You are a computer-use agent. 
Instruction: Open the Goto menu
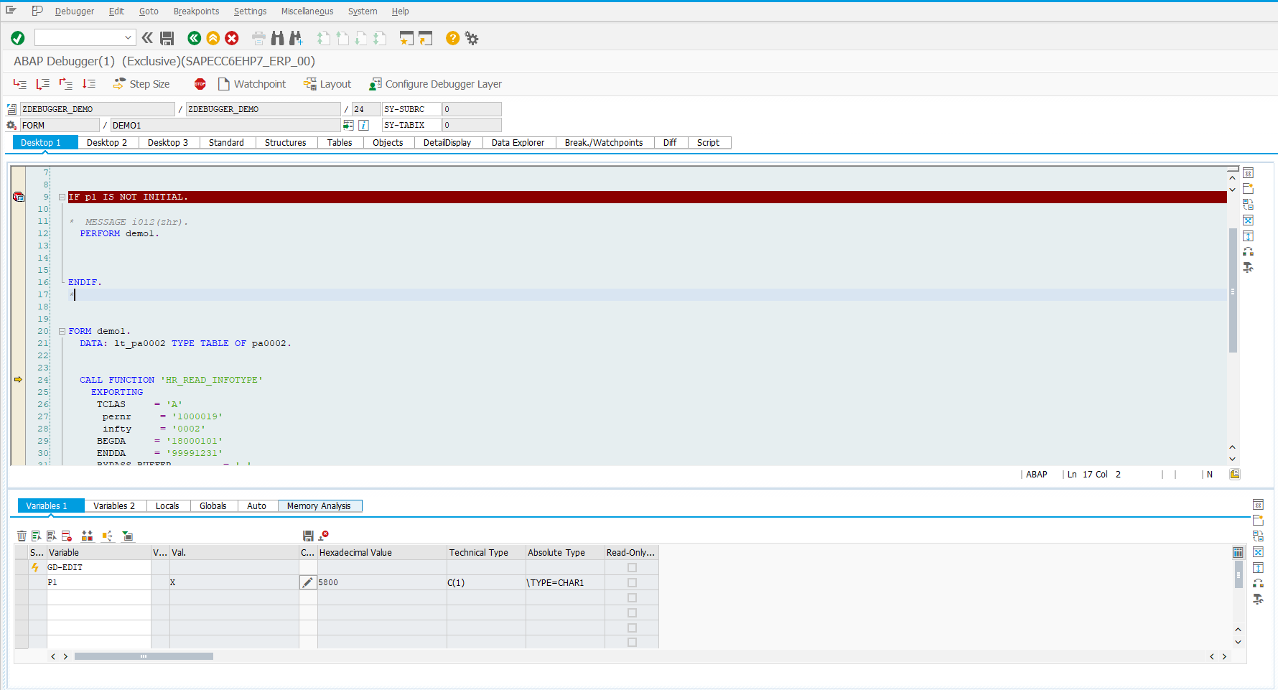149,11
